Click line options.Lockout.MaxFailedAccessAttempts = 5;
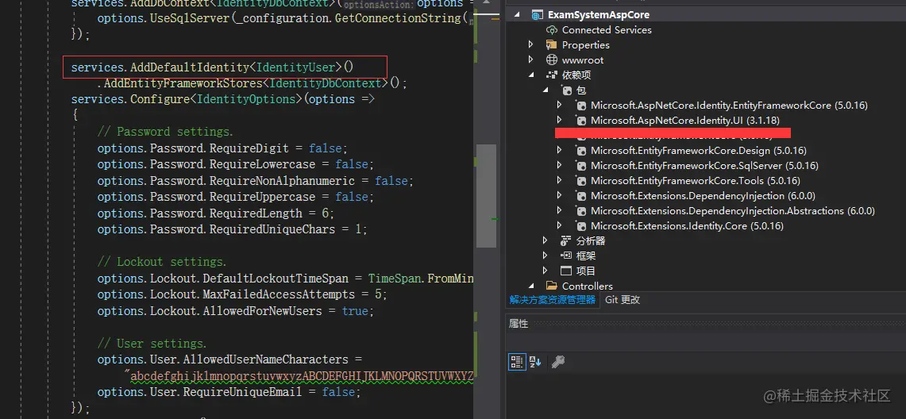906x419 pixels. pyautogui.click(x=242, y=294)
